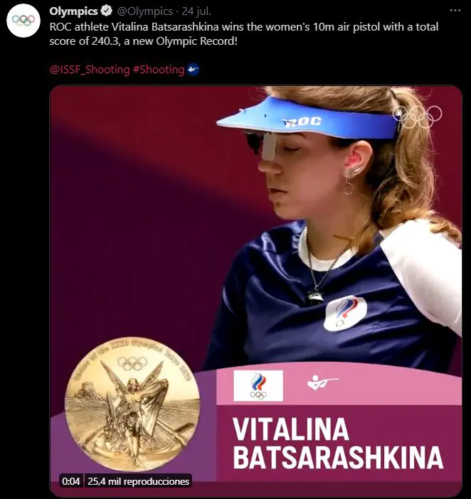Click the verified badge next to Olympics

coord(106,11)
